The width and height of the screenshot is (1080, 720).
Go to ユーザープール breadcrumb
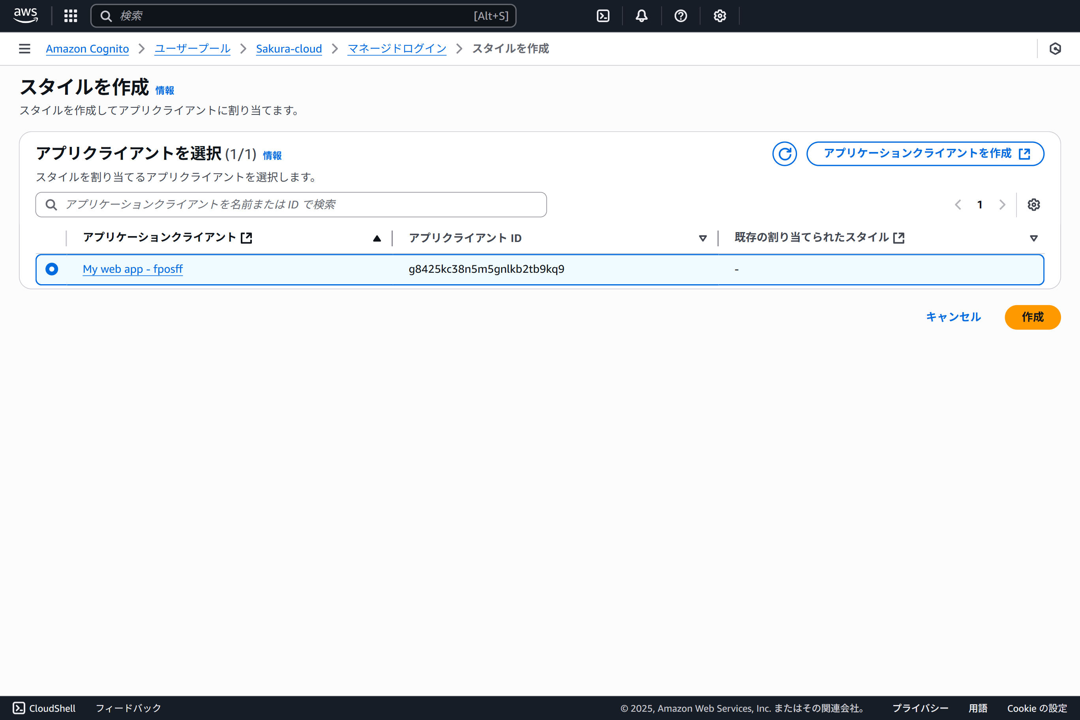click(x=192, y=49)
